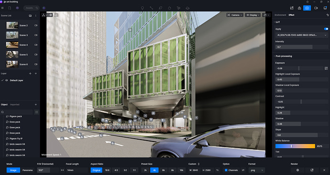Choose the 4k preset size
Viewport: 330px width, 175px height.
[x=154, y=170]
